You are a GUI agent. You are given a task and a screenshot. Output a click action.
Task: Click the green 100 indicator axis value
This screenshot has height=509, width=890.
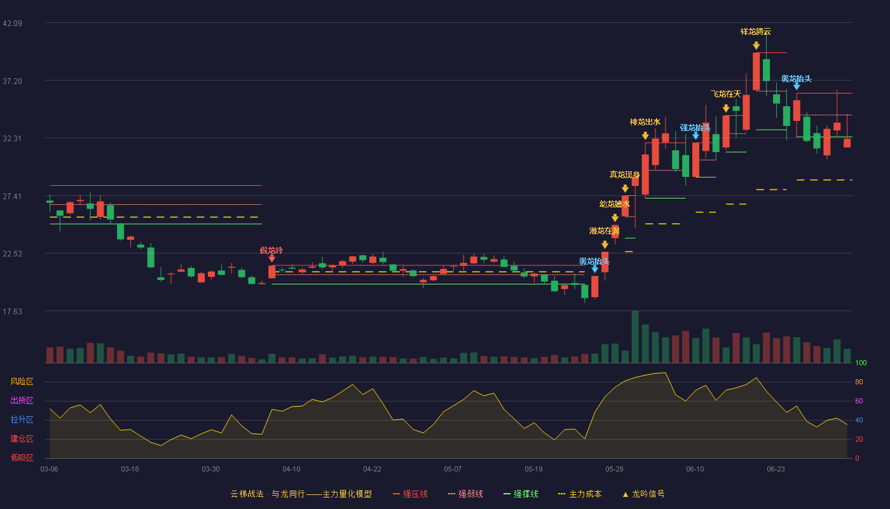[861, 363]
